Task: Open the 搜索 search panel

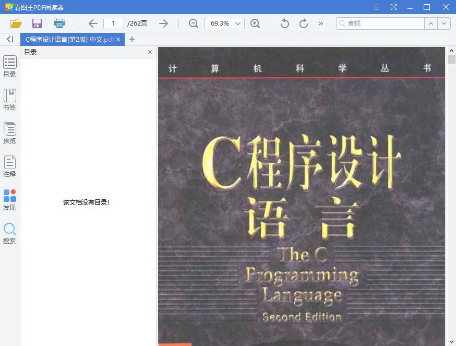Action: (x=9, y=233)
